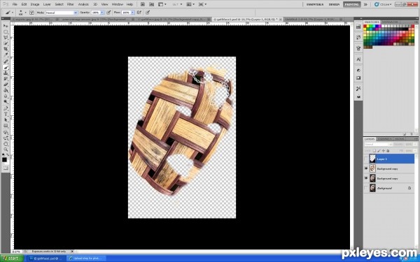The image size is (420, 262).
Task: Open the Opacity slider dropdown arrow
Action: pos(102,13)
